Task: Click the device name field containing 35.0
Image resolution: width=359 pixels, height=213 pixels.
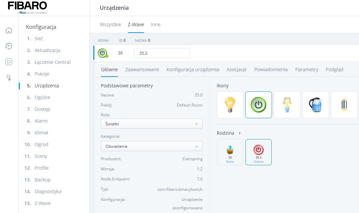Action: pyautogui.click(x=162, y=53)
